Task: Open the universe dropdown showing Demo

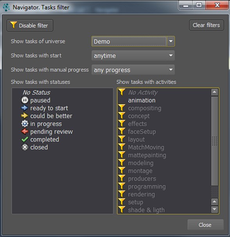Action: [133, 41]
